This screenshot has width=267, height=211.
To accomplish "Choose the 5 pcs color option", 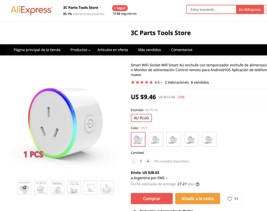I will [x=209, y=139].
